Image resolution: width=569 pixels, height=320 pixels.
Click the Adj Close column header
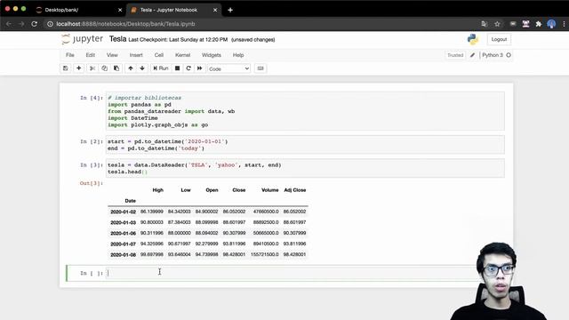tap(295, 190)
